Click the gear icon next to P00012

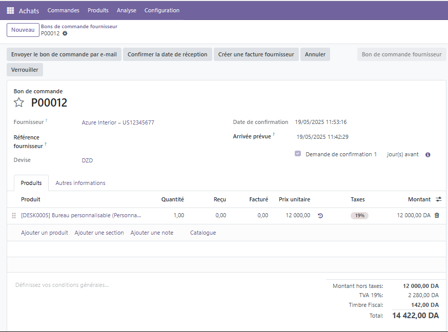(x=65, y=33)
